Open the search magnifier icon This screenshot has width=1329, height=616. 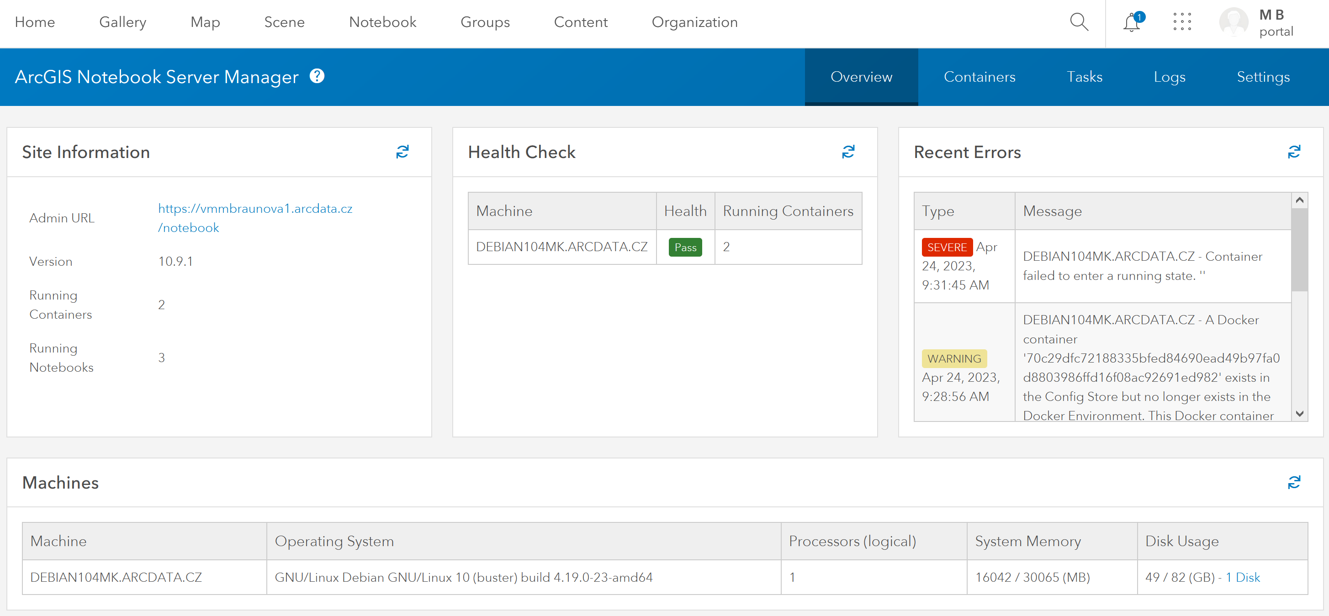[1079, 22]
